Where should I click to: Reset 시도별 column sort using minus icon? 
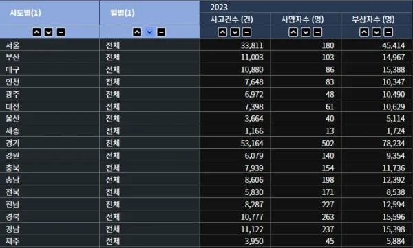[x=61, y=32]
